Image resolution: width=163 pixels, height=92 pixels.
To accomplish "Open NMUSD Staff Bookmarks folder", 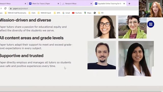I will [16, 13].
